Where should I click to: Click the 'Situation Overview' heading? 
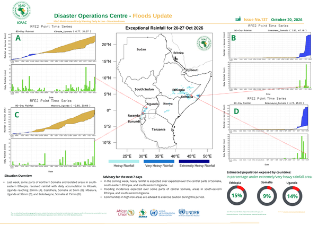pos(18,176)
